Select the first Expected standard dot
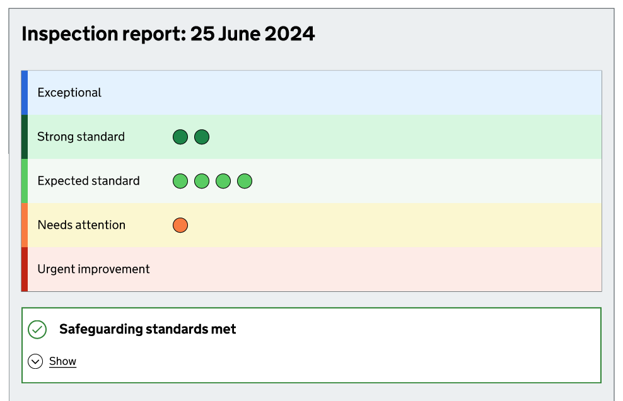The height and width of the screenshot is (401, 623). tap(180, 181)
